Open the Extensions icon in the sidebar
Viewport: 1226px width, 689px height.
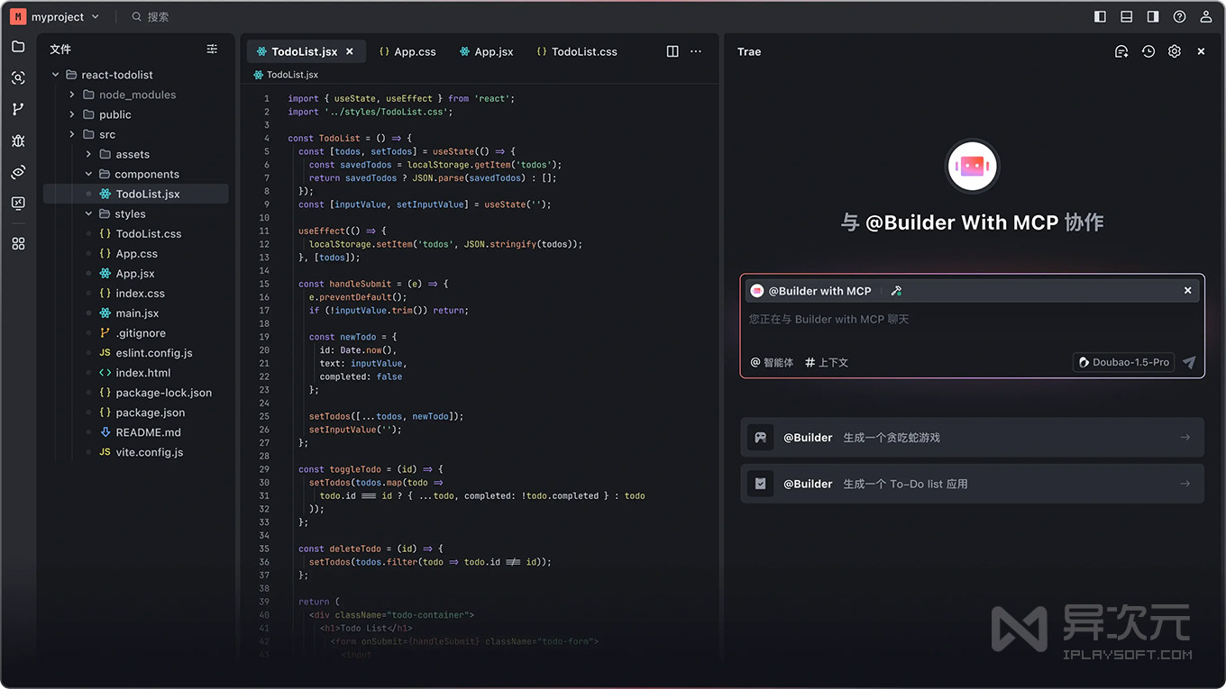(18, 243)
